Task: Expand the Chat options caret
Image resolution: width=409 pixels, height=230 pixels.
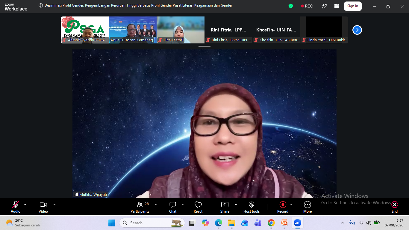Action: point(183,205)
